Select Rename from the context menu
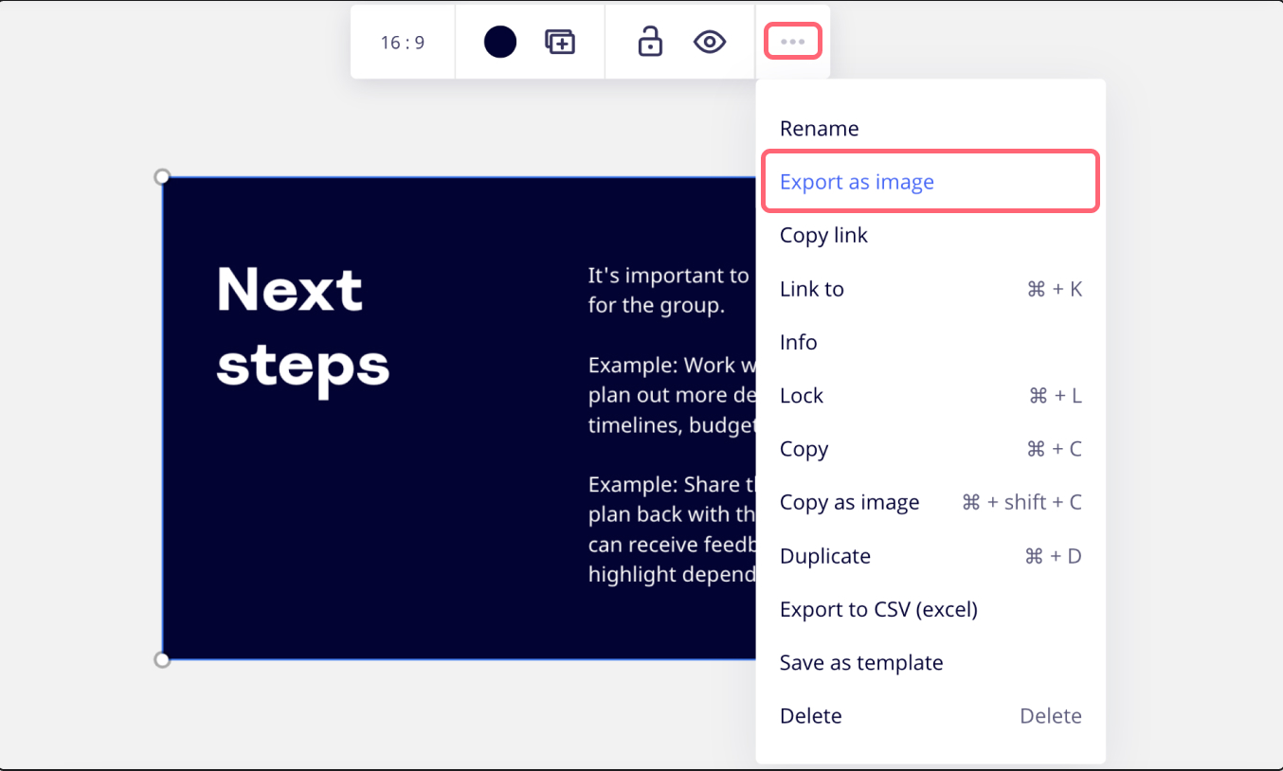Screen dimensions: 1283x771 tap(820, 129)
